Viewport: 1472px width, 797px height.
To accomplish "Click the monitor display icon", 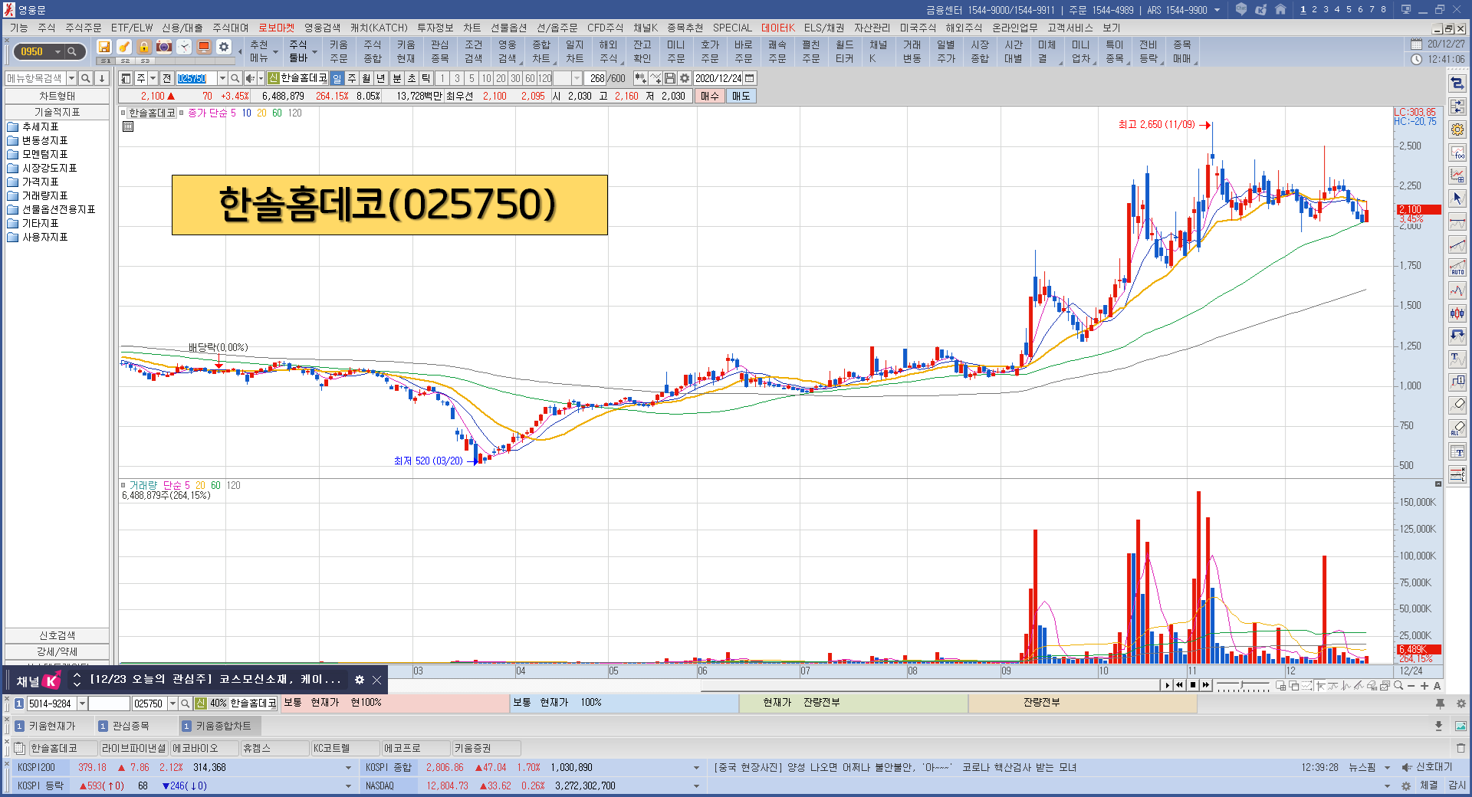I will coord(204,47).
